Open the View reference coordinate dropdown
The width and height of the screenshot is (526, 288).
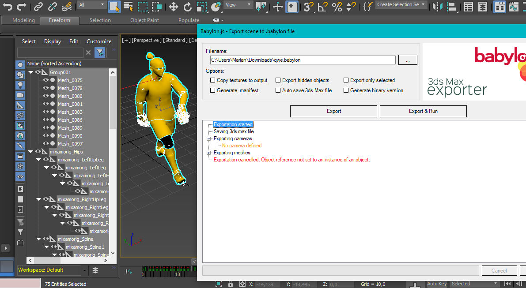pos(238,5)
